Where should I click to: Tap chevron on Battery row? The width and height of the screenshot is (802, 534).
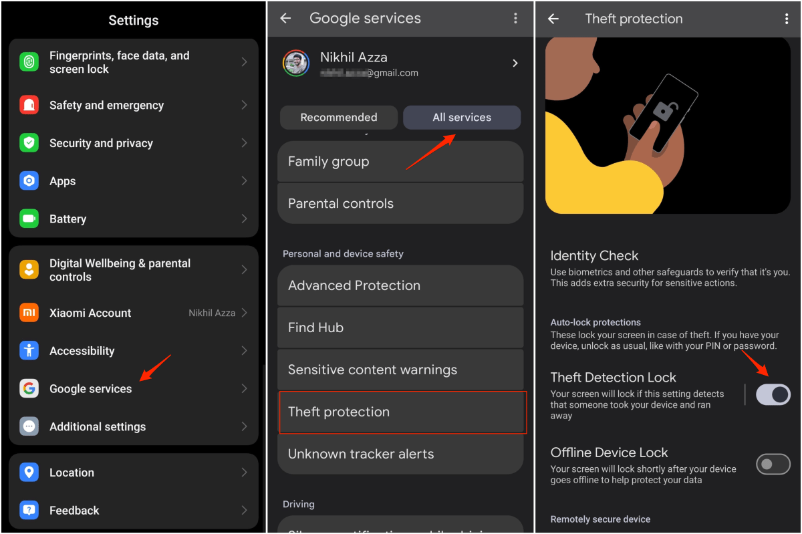tap(245, 219)
